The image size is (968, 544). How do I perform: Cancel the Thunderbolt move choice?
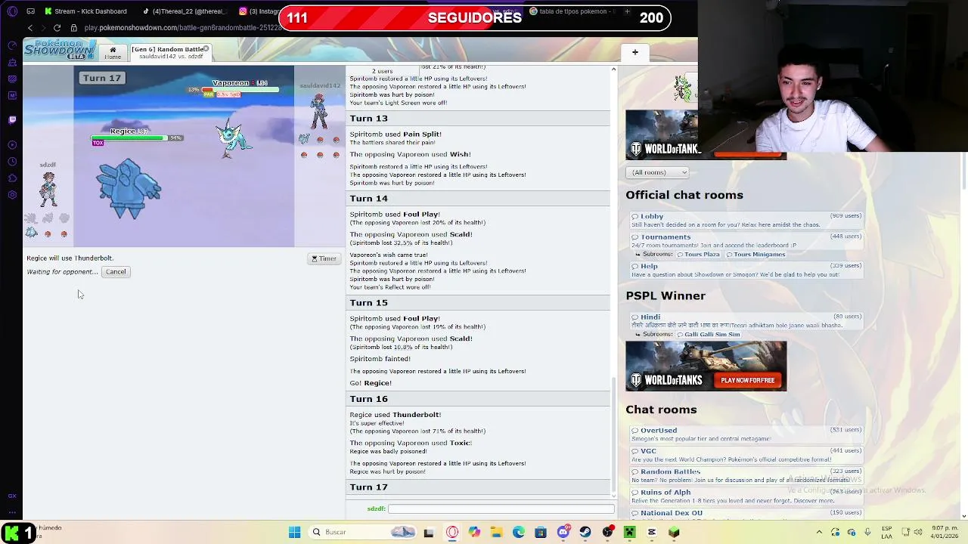[116, 271]
